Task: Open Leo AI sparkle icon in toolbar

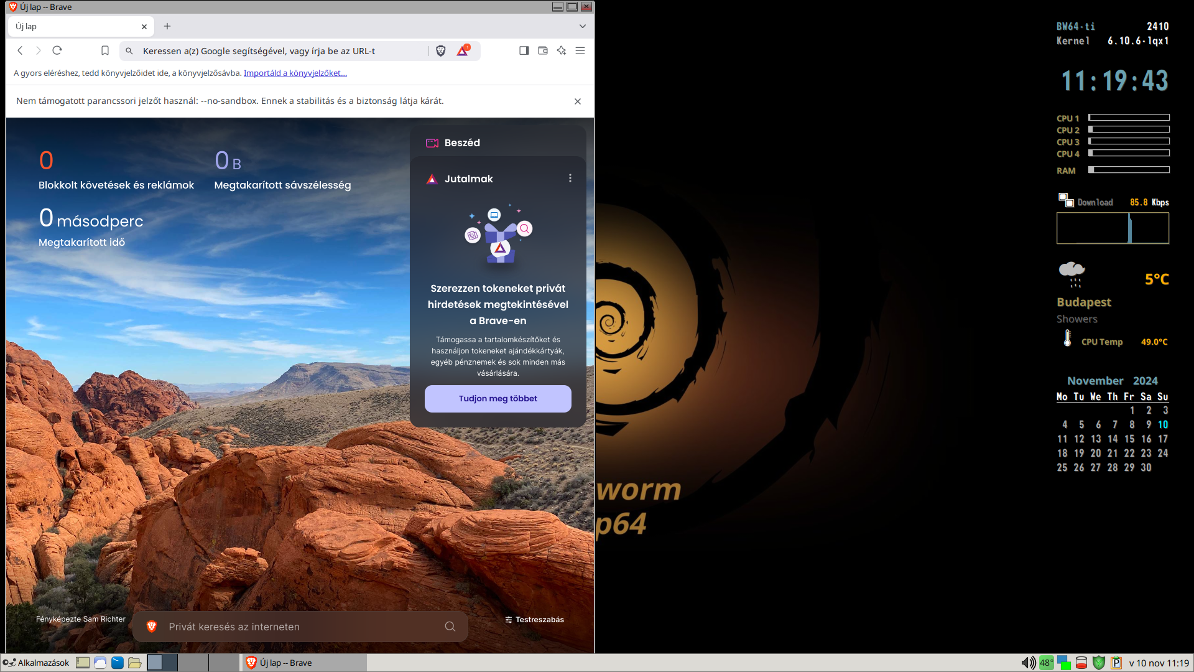Action: pos(562,50)
